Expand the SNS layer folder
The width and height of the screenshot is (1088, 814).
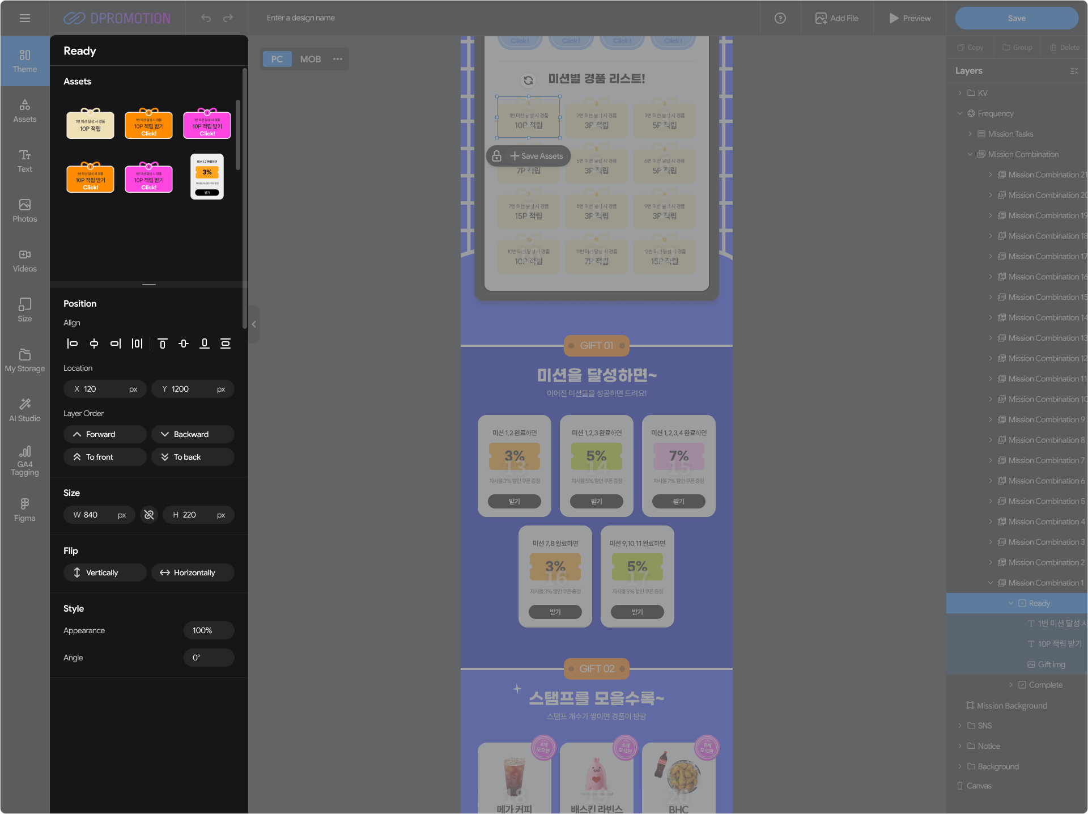point(960,726)
